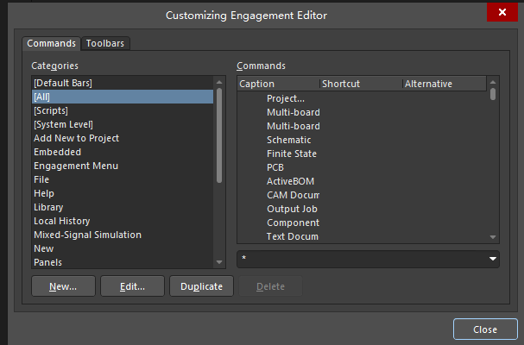524x345 pixels.
Task: Sort by Caption column header
Action: pos(279,84)
